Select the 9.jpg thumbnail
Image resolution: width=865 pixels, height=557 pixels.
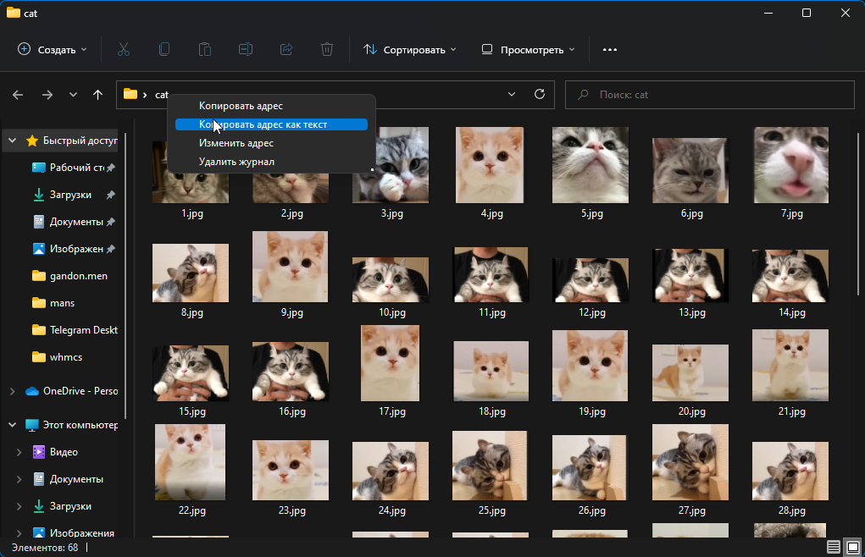pos(291,267)
